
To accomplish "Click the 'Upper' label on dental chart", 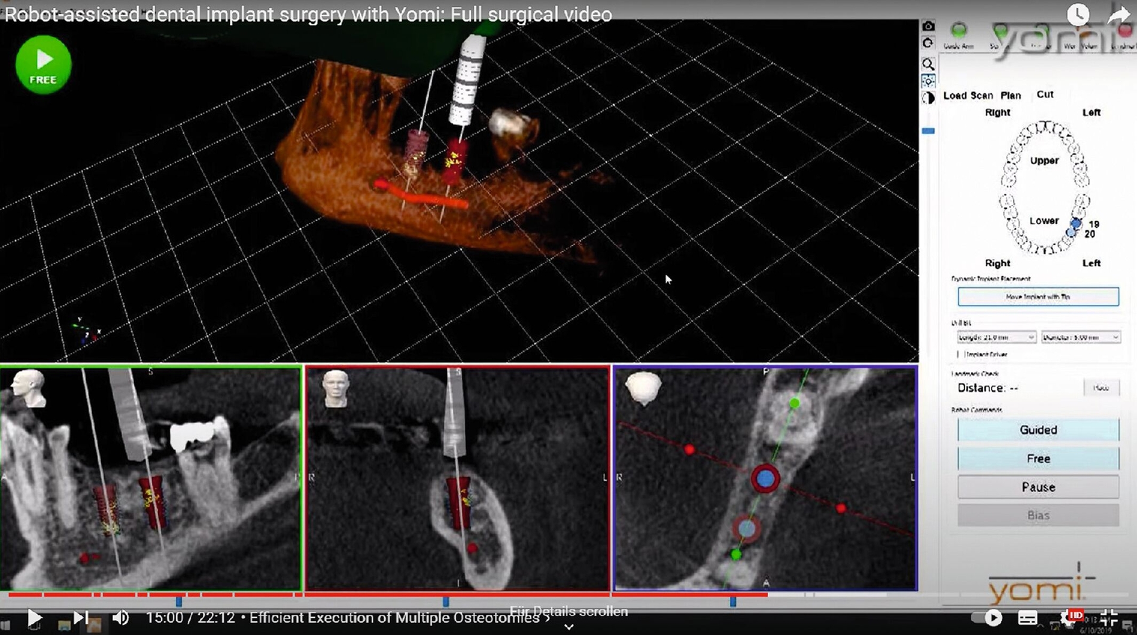I will [1044, 161].
